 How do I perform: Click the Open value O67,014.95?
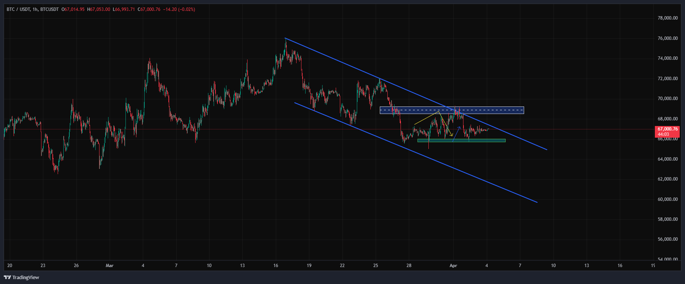(x=73, y=9)
